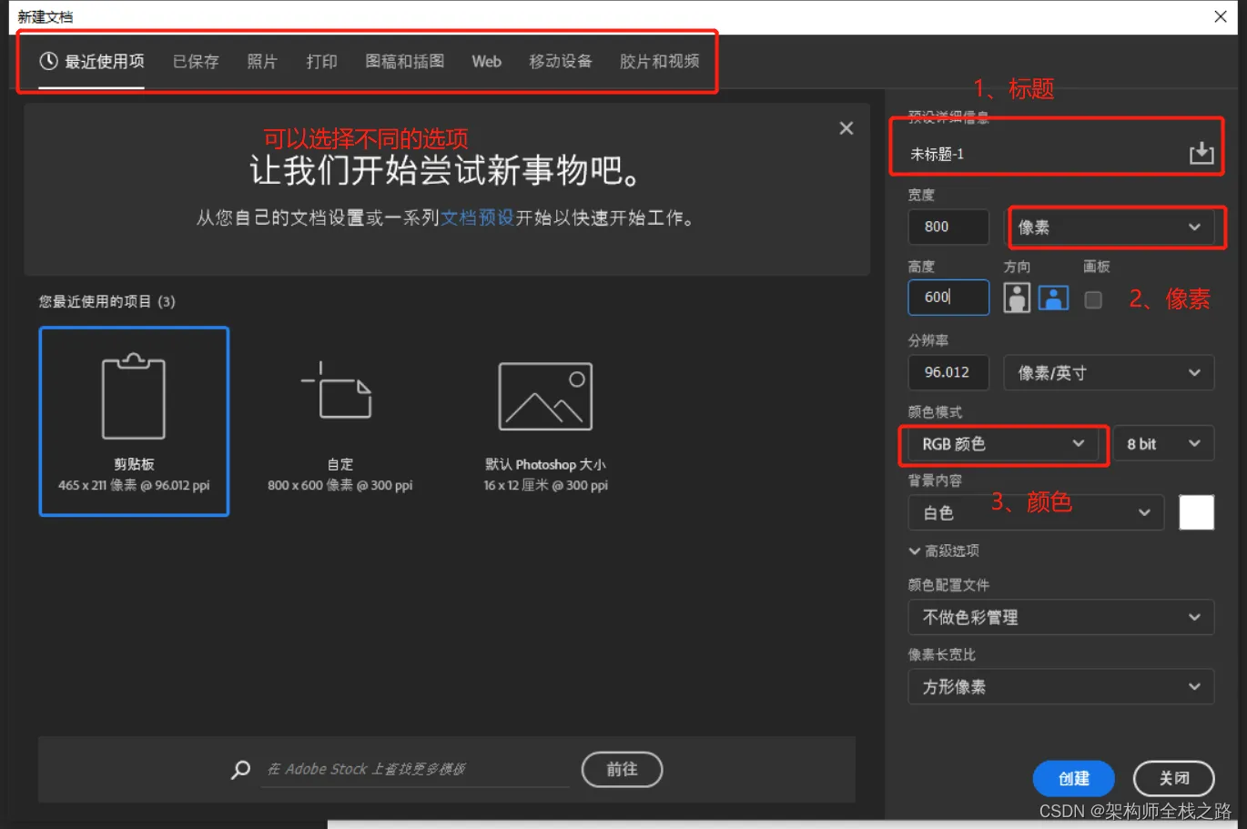Open the 8 bit depth dropdown
Viewport: 1247px width, 829px height.
(1163, 444)
